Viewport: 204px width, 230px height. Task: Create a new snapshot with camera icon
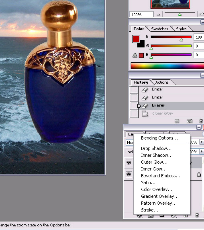190,121
